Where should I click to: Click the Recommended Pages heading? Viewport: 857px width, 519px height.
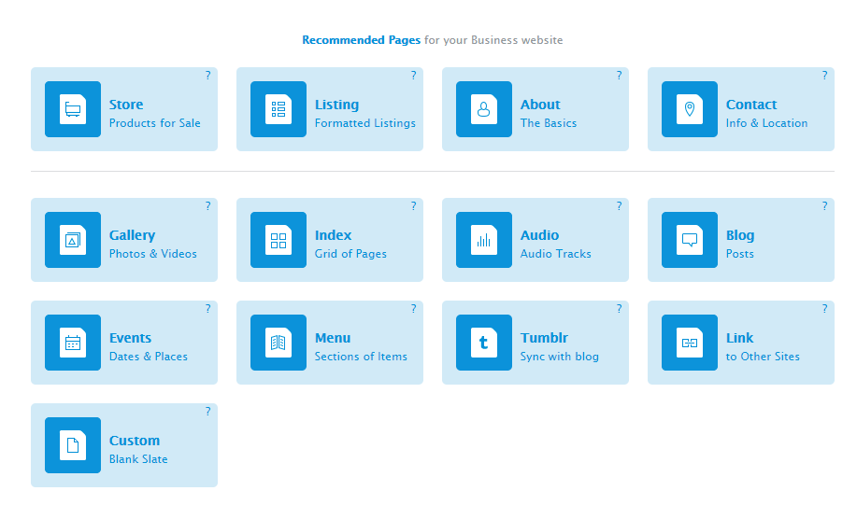pos(362,40)
